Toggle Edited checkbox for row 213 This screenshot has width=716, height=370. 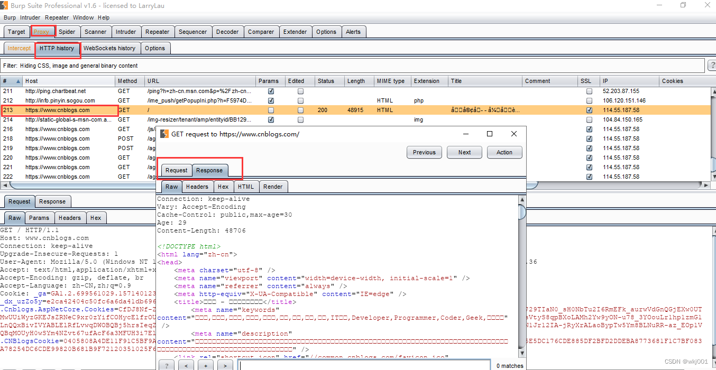coord(301,110)
